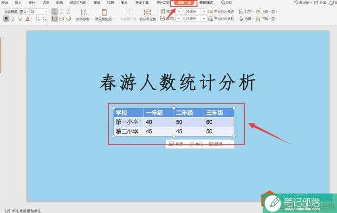Click the 春游人数统计分析 slide title
The image size is (337, 213).
click(178, 82)
